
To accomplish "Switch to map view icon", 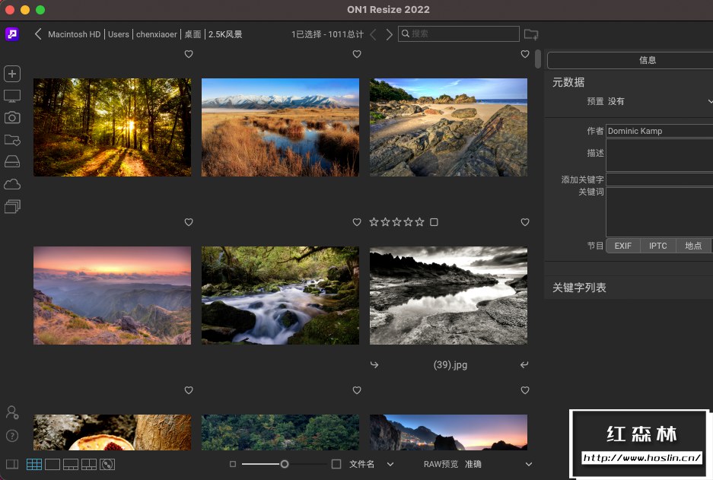I will point(107,464).
